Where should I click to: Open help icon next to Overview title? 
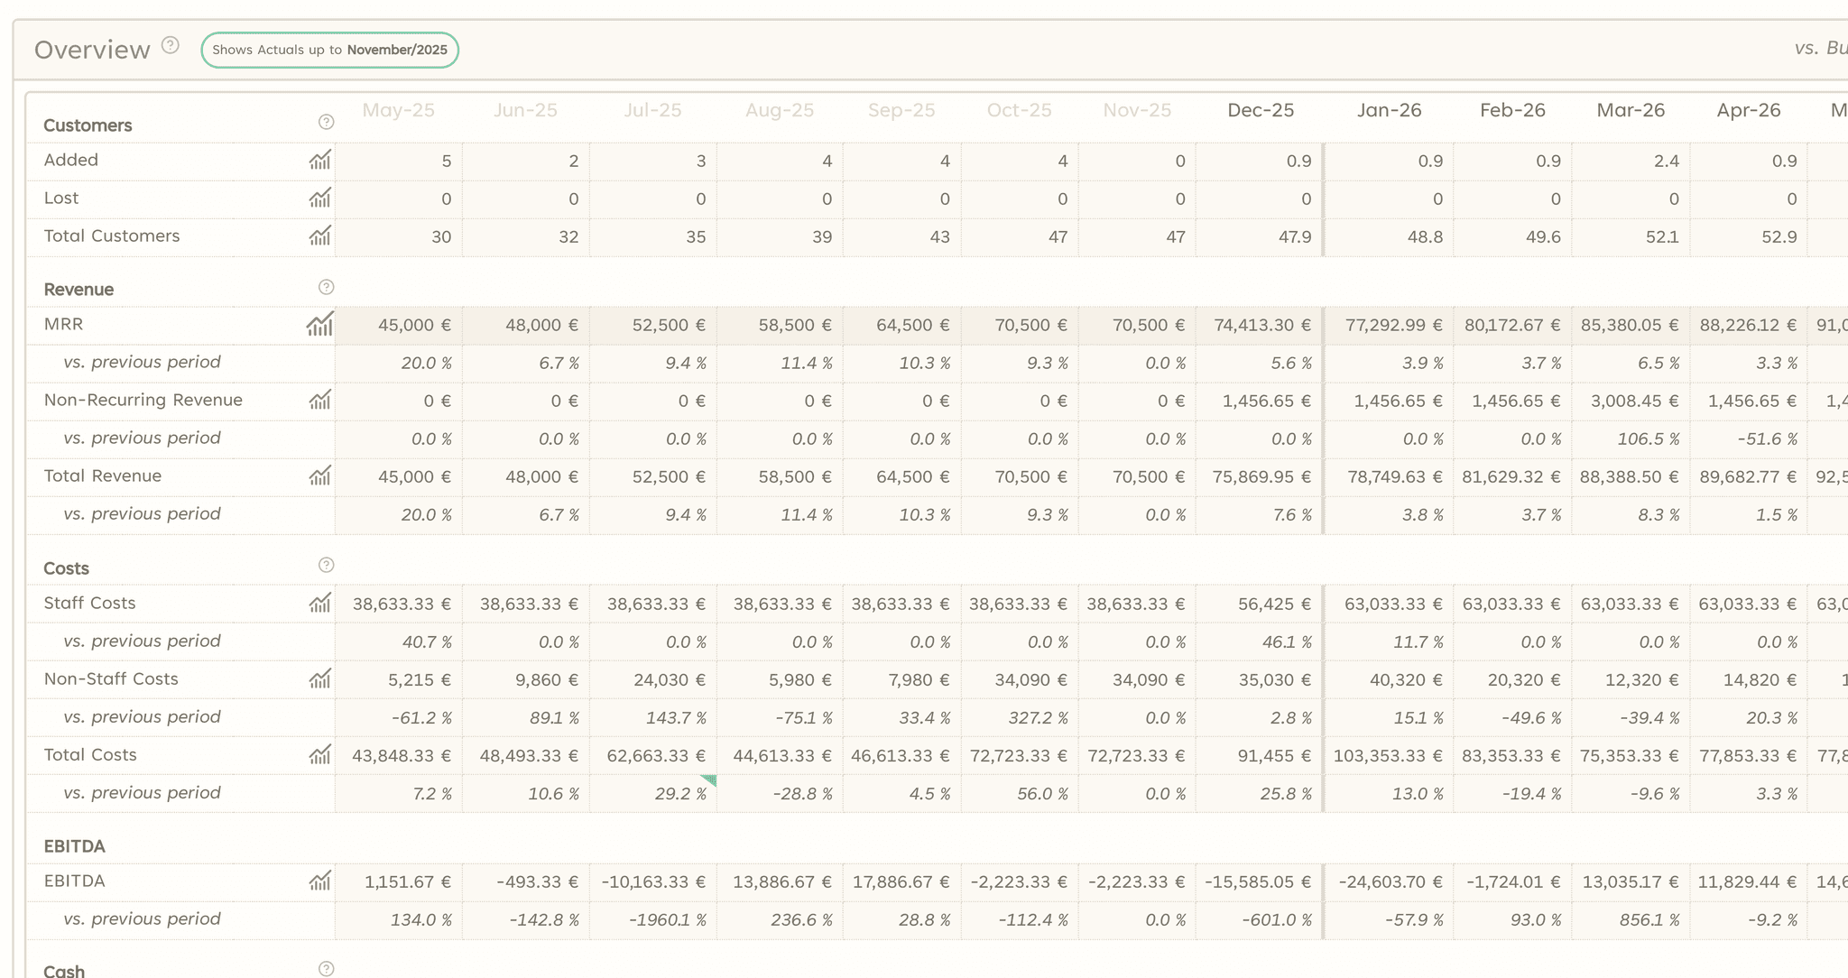[x=171, y=46]
